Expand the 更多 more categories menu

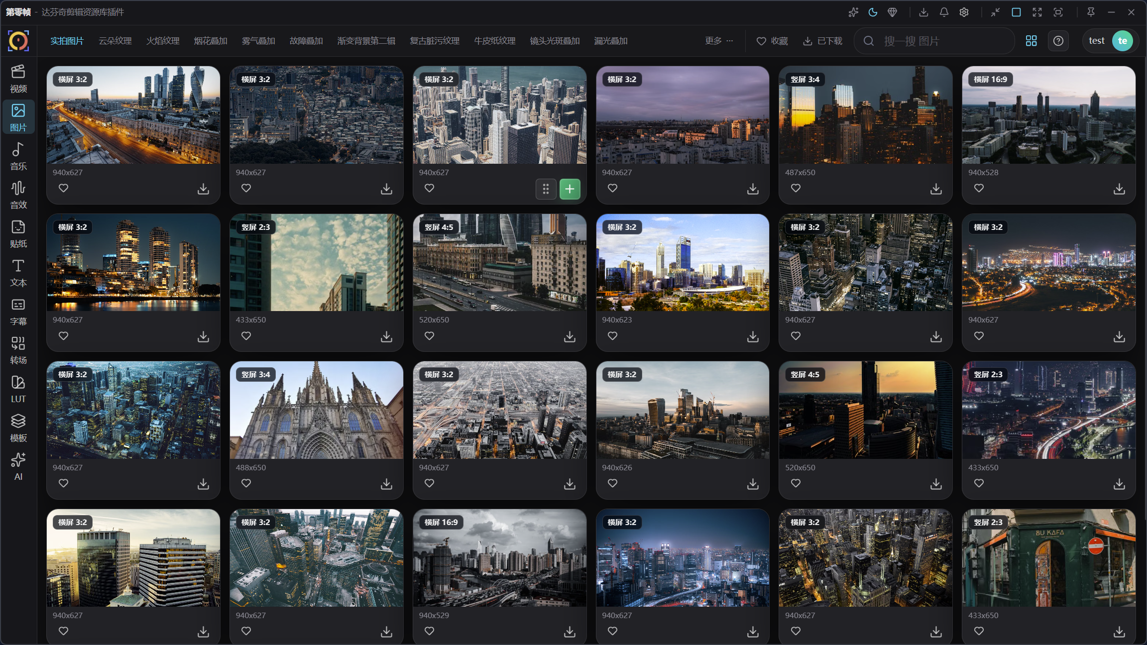point(719,41)
